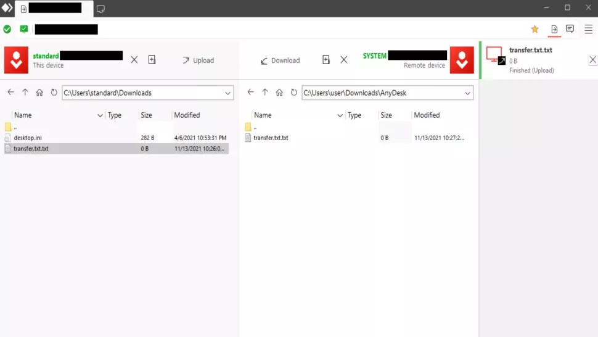
Task: Sort the local list by Name
Action: 23,115
